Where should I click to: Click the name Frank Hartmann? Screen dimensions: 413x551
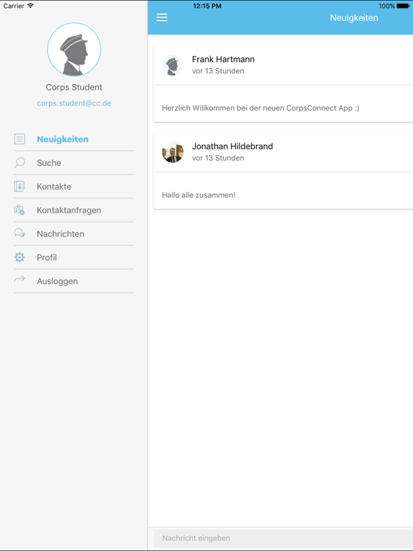(224, 59)
